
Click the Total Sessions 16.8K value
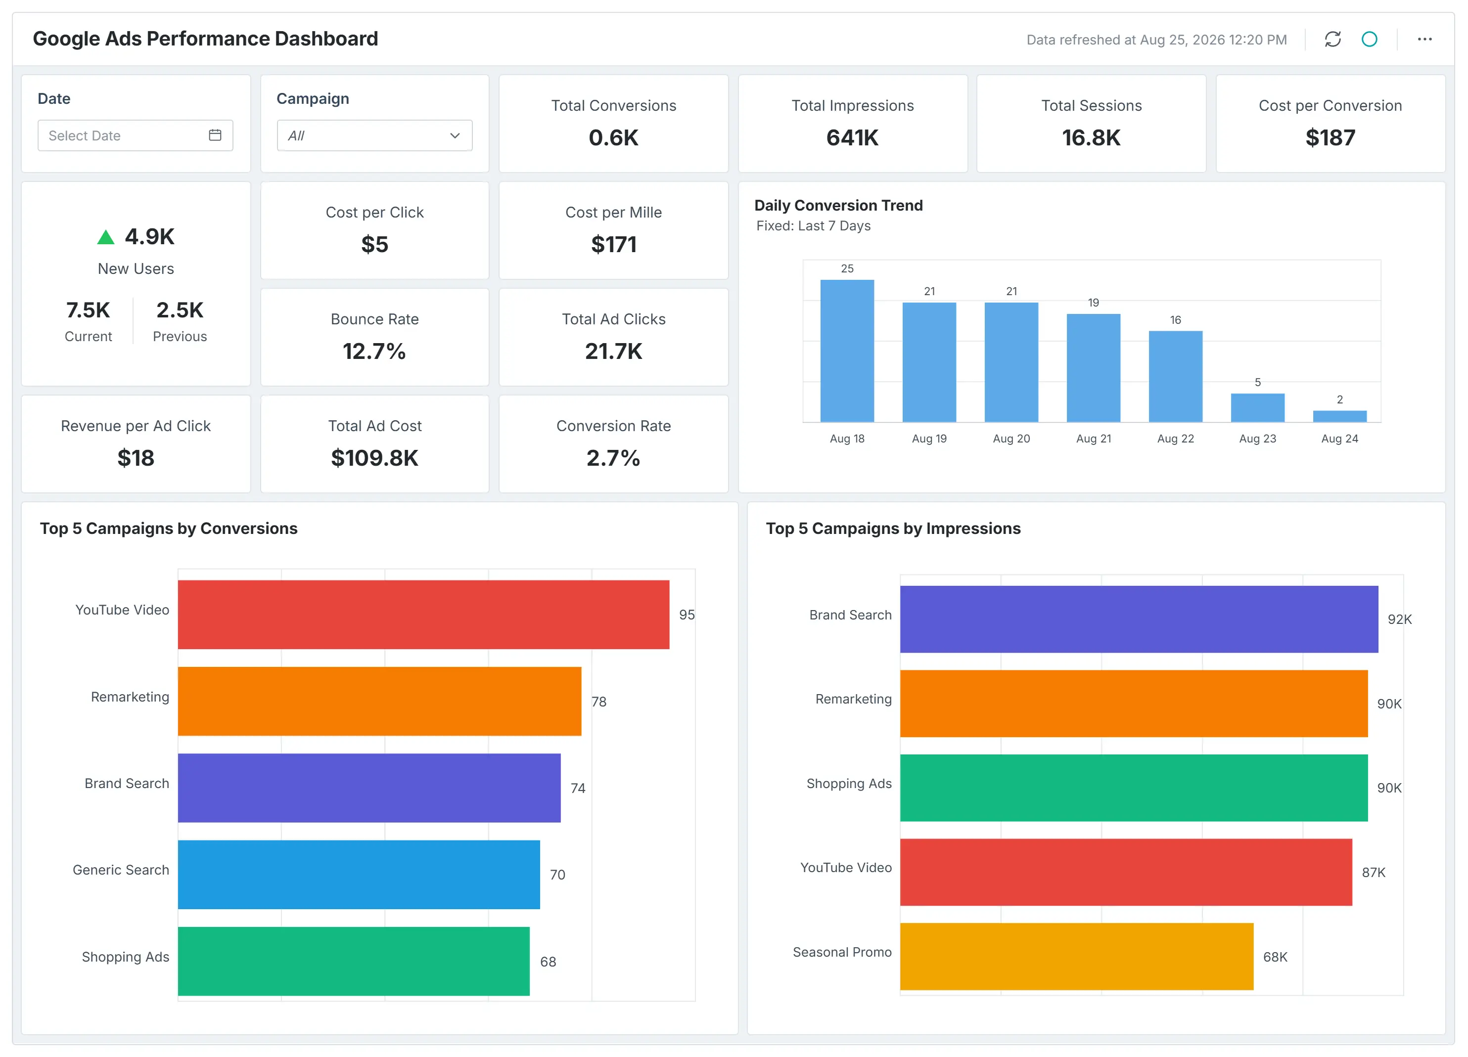point(1091,138)
